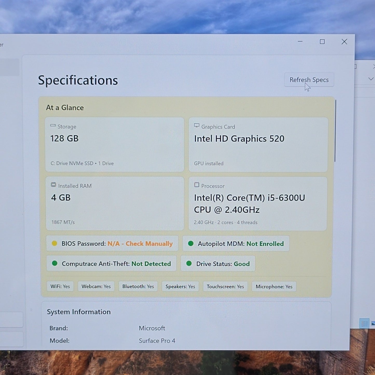Click the 4 GB RAM value
The height and width of the screenshot is (375, 375).
click(61, 197)
